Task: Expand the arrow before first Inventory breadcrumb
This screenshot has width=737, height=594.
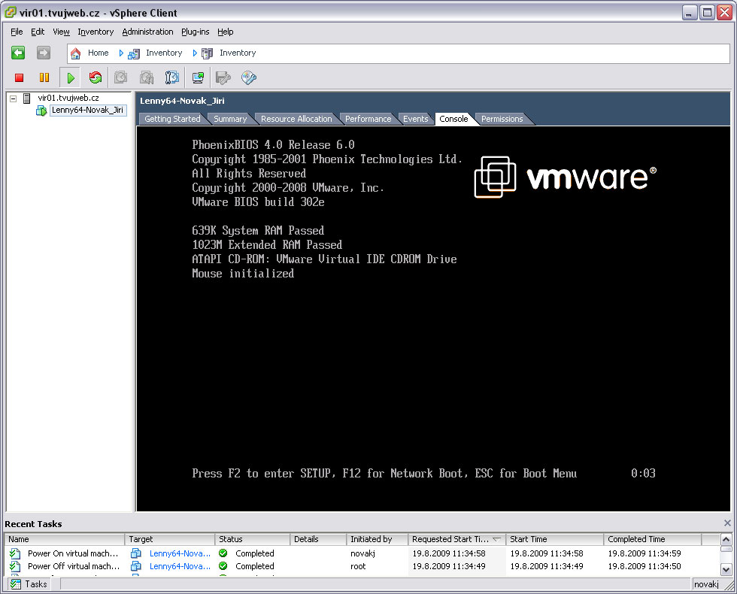Action: coord(121,53)
